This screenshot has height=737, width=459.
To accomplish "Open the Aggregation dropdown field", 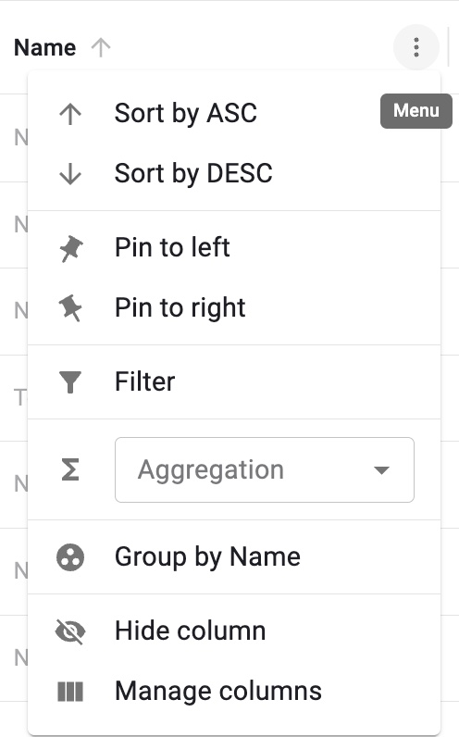I will tap(265, 469).
